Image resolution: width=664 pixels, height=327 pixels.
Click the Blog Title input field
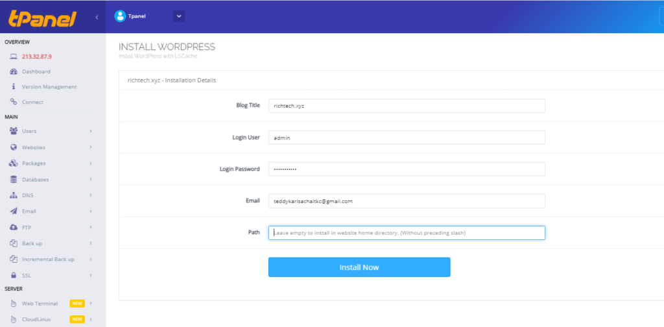point(407,106)
